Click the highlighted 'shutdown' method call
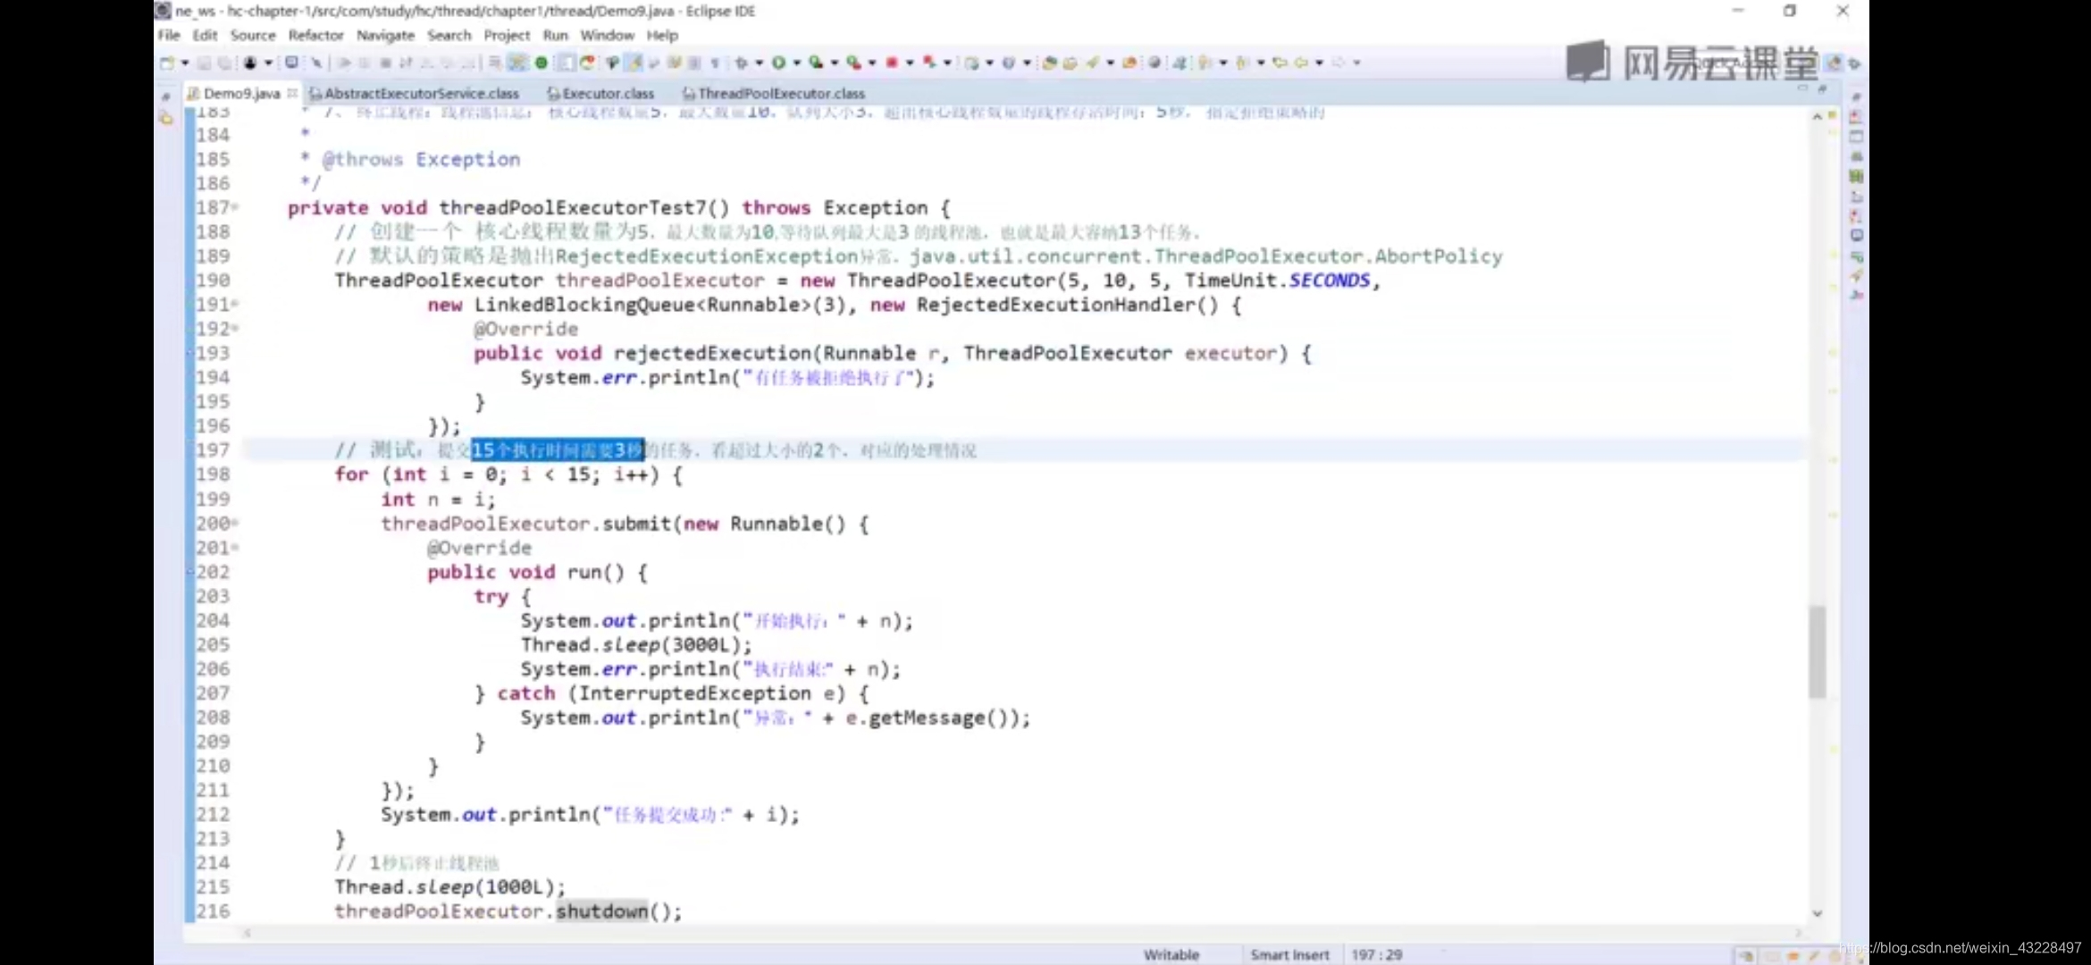 tap(601, 911)
